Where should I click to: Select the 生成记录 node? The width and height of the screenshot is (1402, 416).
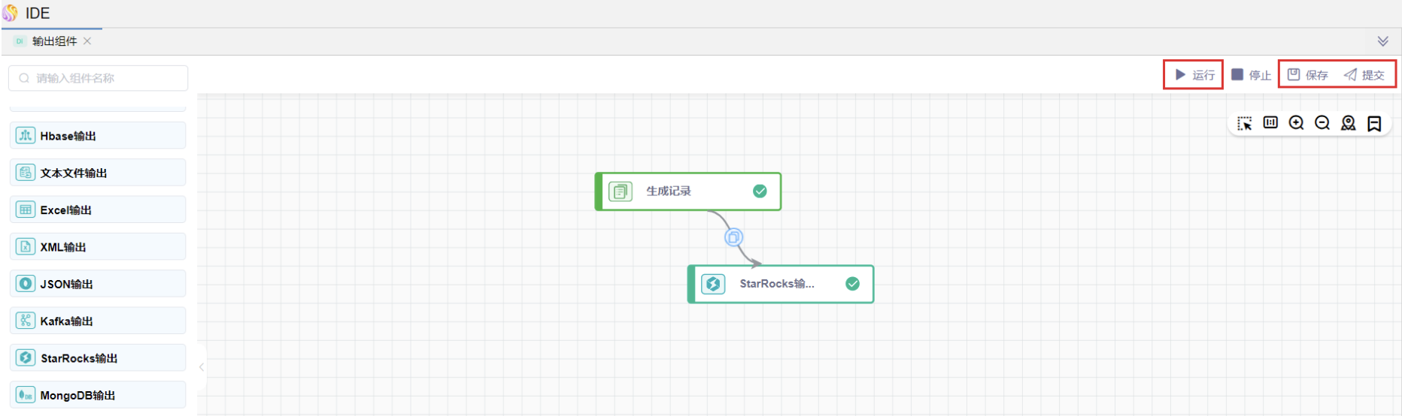[x=687, y=191]
